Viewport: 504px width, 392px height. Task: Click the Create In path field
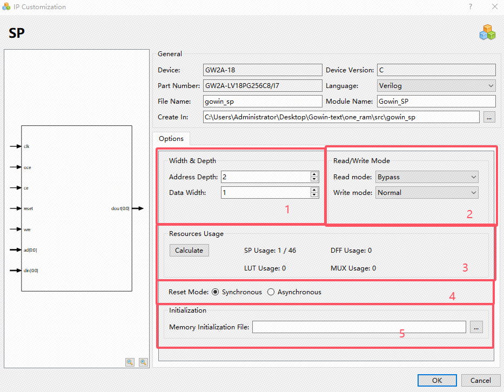[341, 117]
